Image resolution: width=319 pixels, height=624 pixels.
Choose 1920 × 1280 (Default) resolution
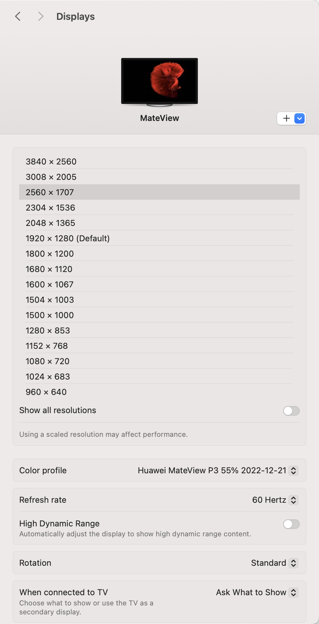click(x=67, y=238)
